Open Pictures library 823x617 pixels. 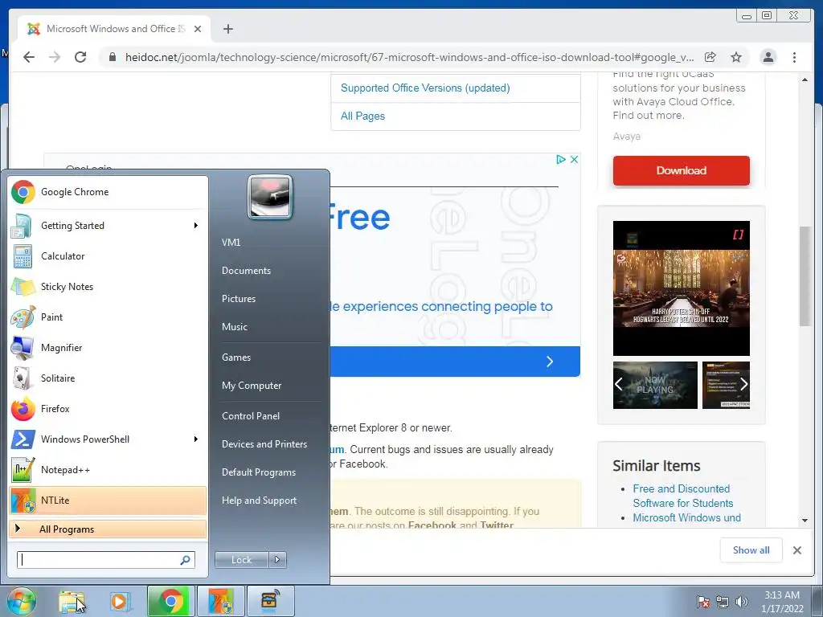click(x=239, y=299)
